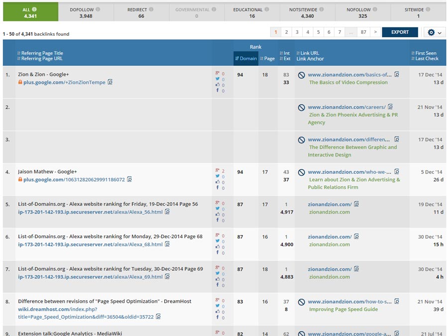Preview Alexa_68.html referring page magnifier icon
The width and height of the screenshot is (448, 336).
tap(167, 244)
